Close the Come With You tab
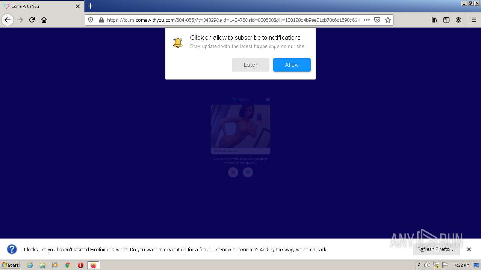 78,6
